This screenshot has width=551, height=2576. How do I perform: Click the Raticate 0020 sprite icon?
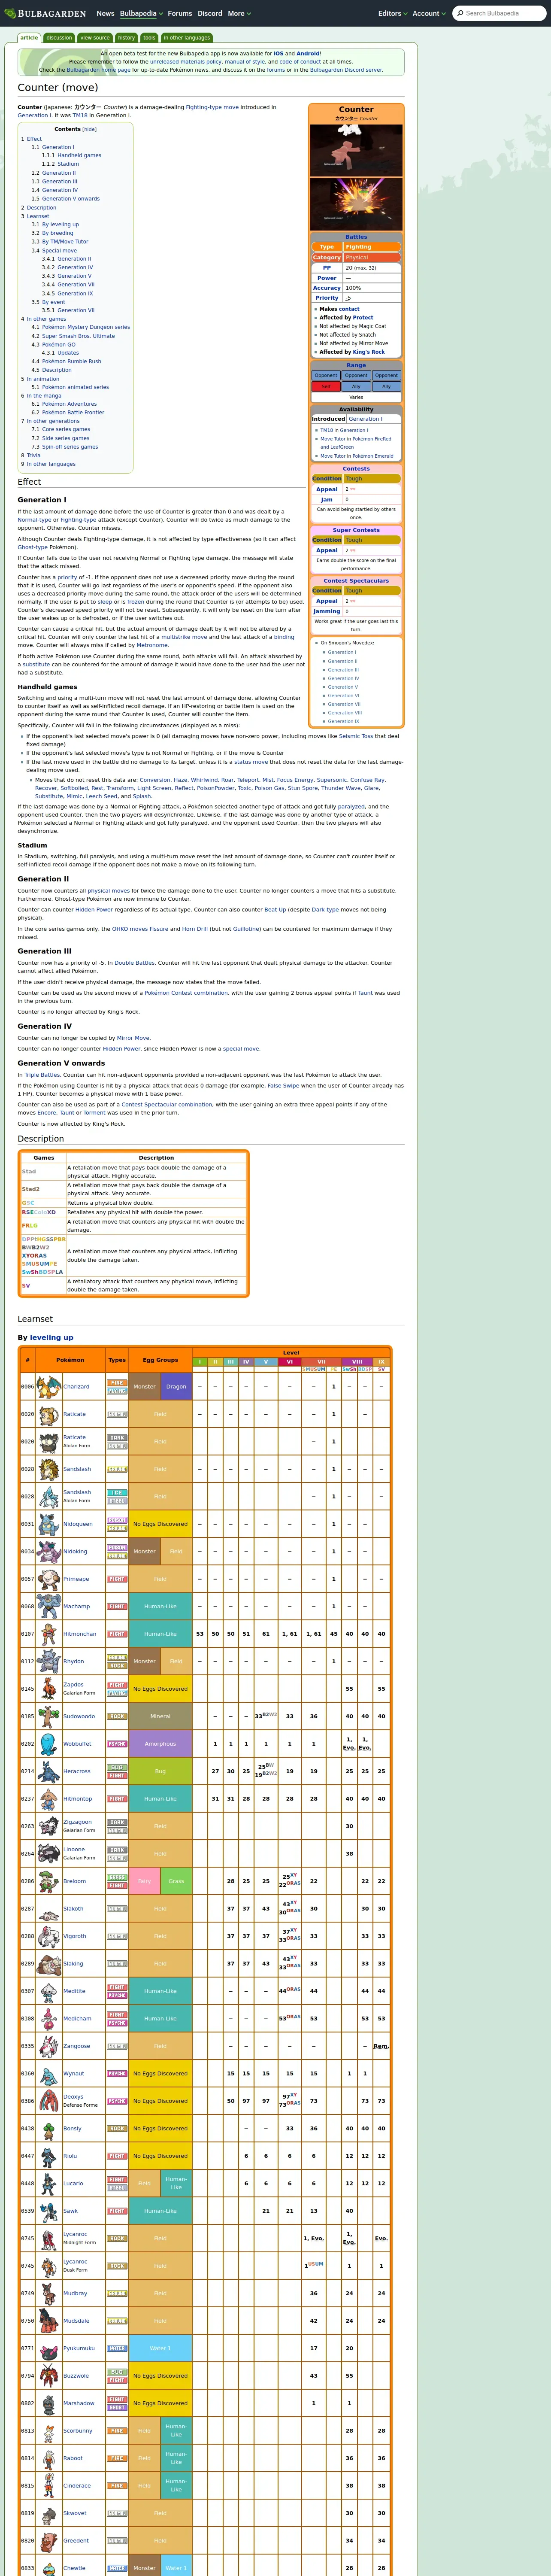coord(49,1414)
